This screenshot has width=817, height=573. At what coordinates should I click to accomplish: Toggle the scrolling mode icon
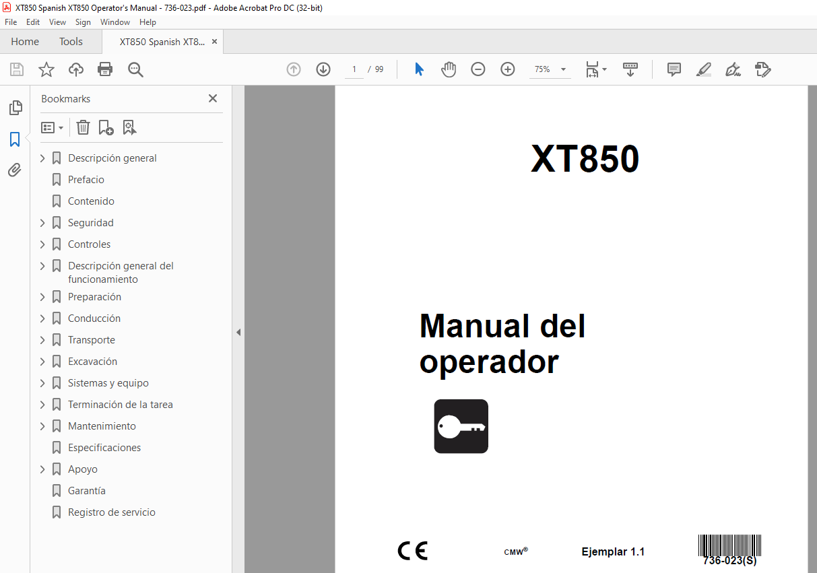tap(630, 69)
